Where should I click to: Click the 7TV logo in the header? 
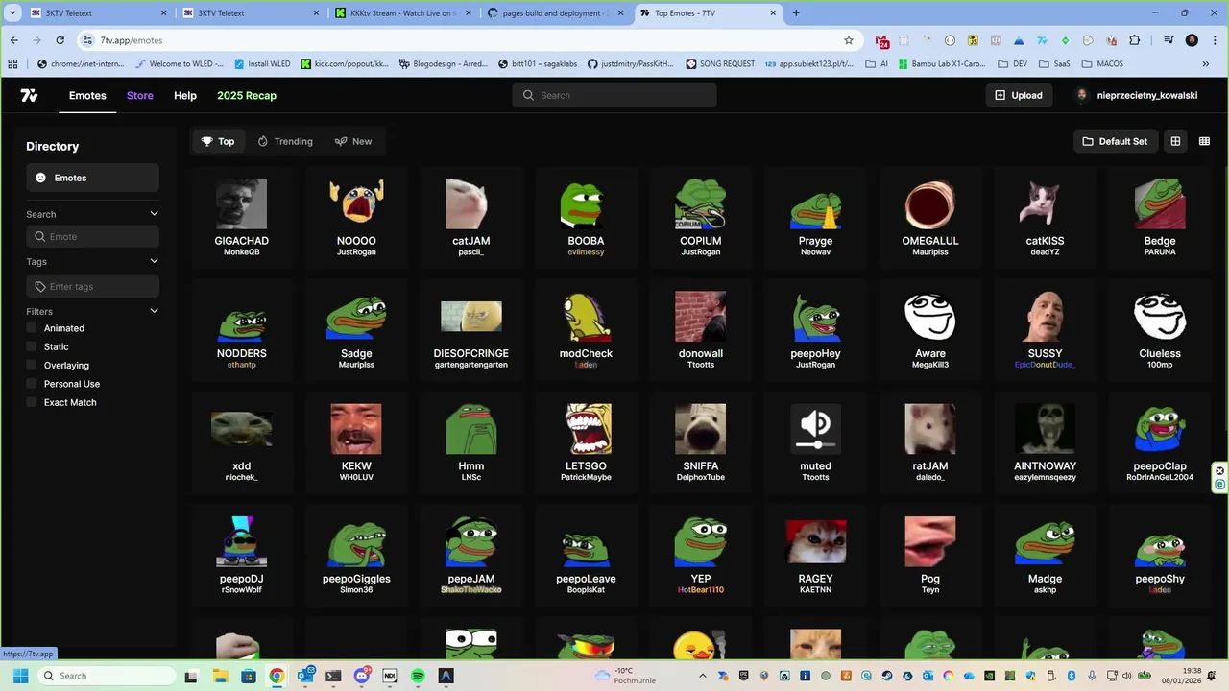pyautogui.click(x=29, y=95)
